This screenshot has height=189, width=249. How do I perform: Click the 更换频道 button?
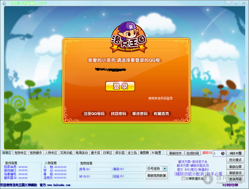pyautogui.click(x=235, y=179)
